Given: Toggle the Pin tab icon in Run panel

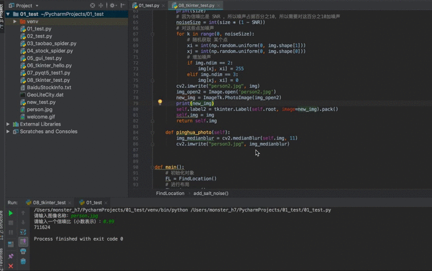Looking at the screenshot, I should [11, 256].
